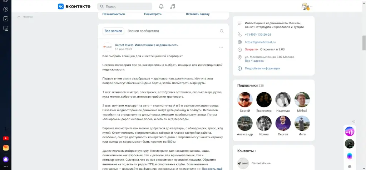Open the VK logo home link

74,6
